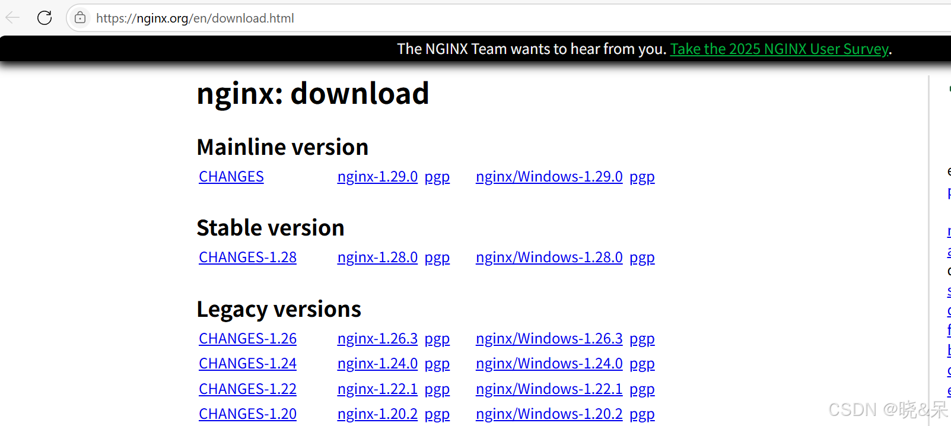Open site info lock icon in address bar

(80, 18)
